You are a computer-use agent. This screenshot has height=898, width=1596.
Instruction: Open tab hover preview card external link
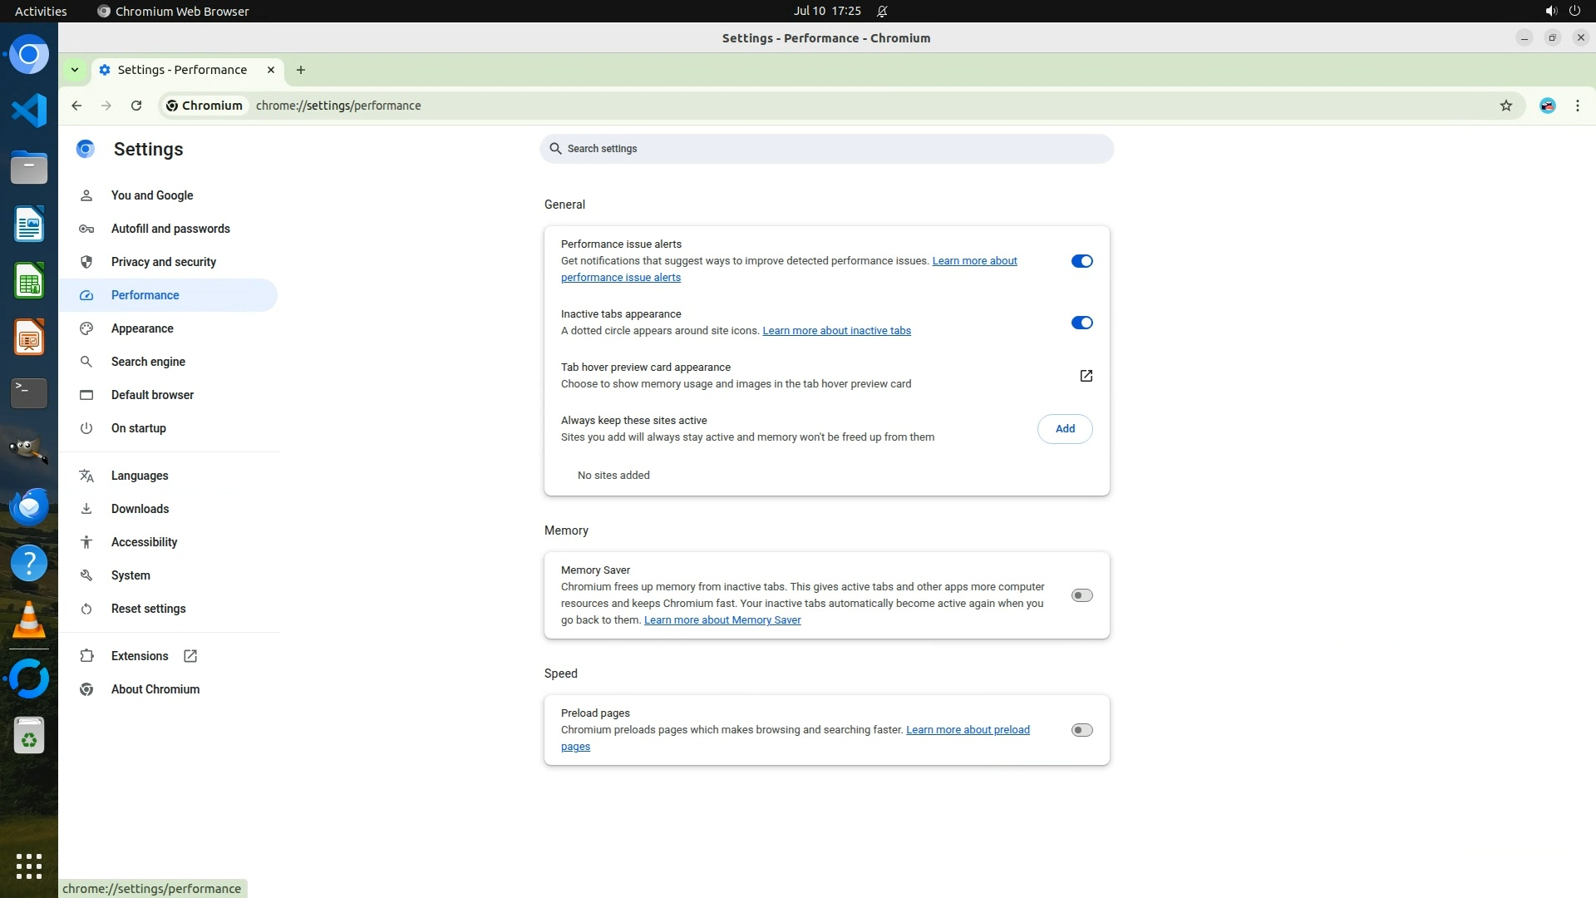click(x=1086, y=376)
